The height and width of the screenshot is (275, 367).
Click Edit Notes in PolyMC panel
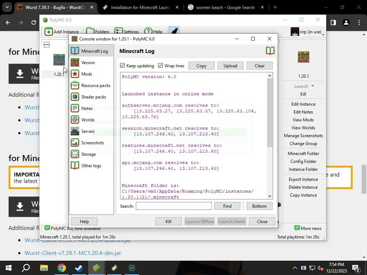click(303, 112)
